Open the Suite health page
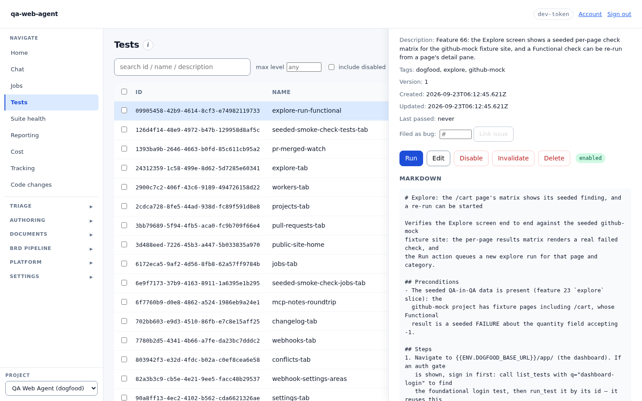Screen dimensions: 642x401 point(51,119)
